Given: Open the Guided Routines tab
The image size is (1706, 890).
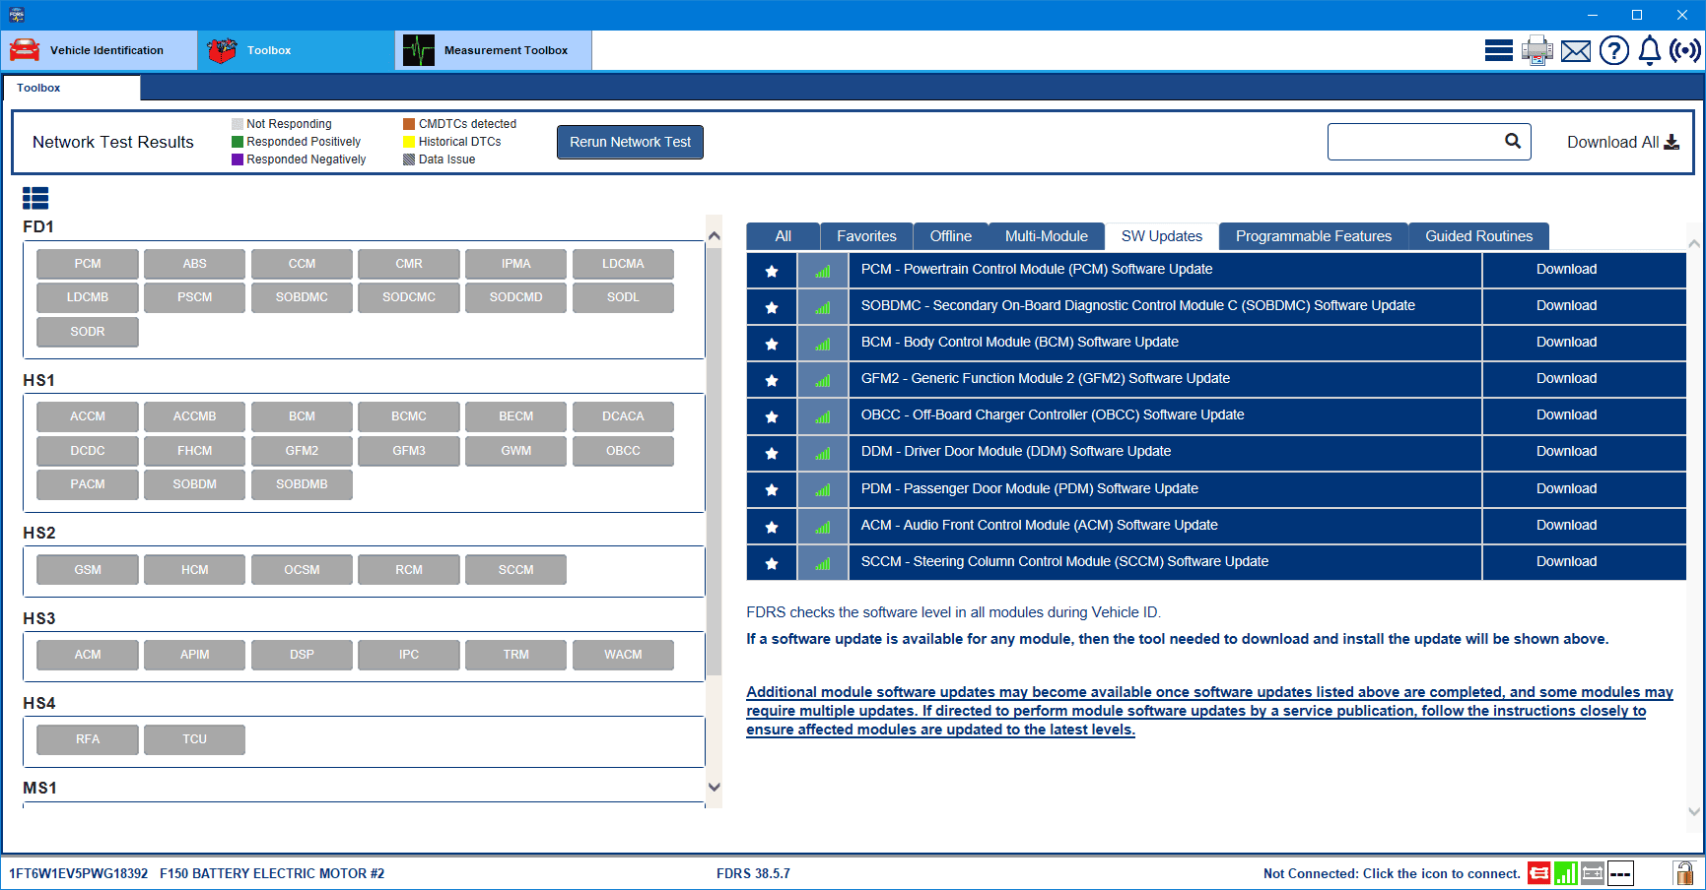Looking at the screenshot, I should 1478,236.
